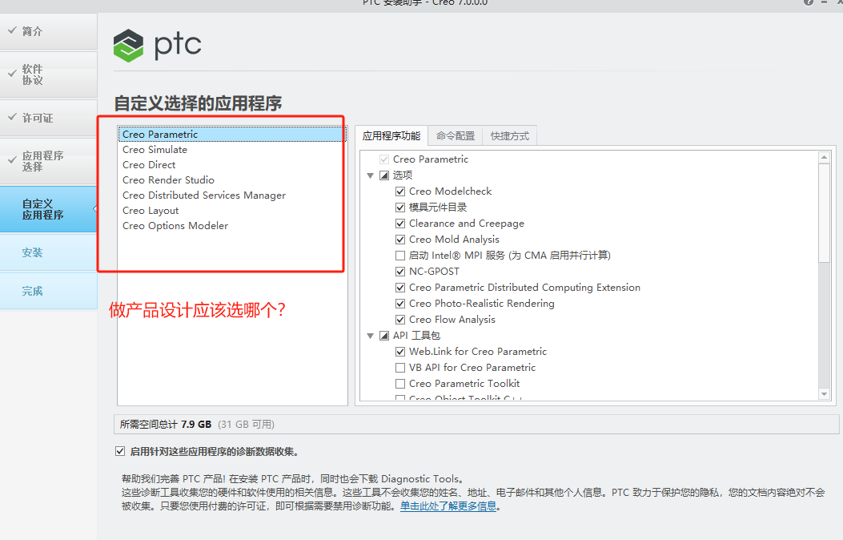This screenshot has width=843, height=540.
Task: Select Creo Simulate in the application list
Action: 155,149
